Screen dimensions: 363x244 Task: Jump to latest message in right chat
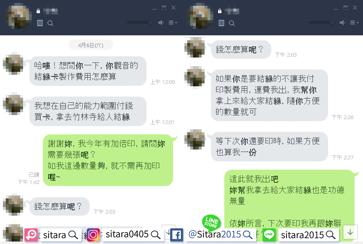[x=350, y=232]
